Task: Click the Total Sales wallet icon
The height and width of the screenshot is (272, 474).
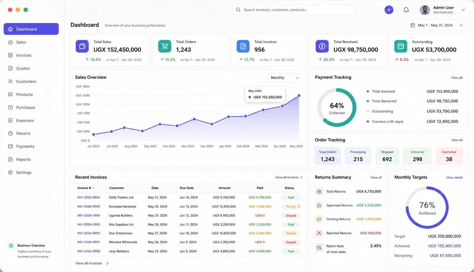Action: coord(82,46)
